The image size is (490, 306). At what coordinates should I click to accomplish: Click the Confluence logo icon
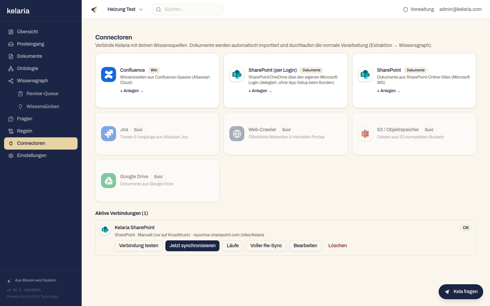[109, 74]
